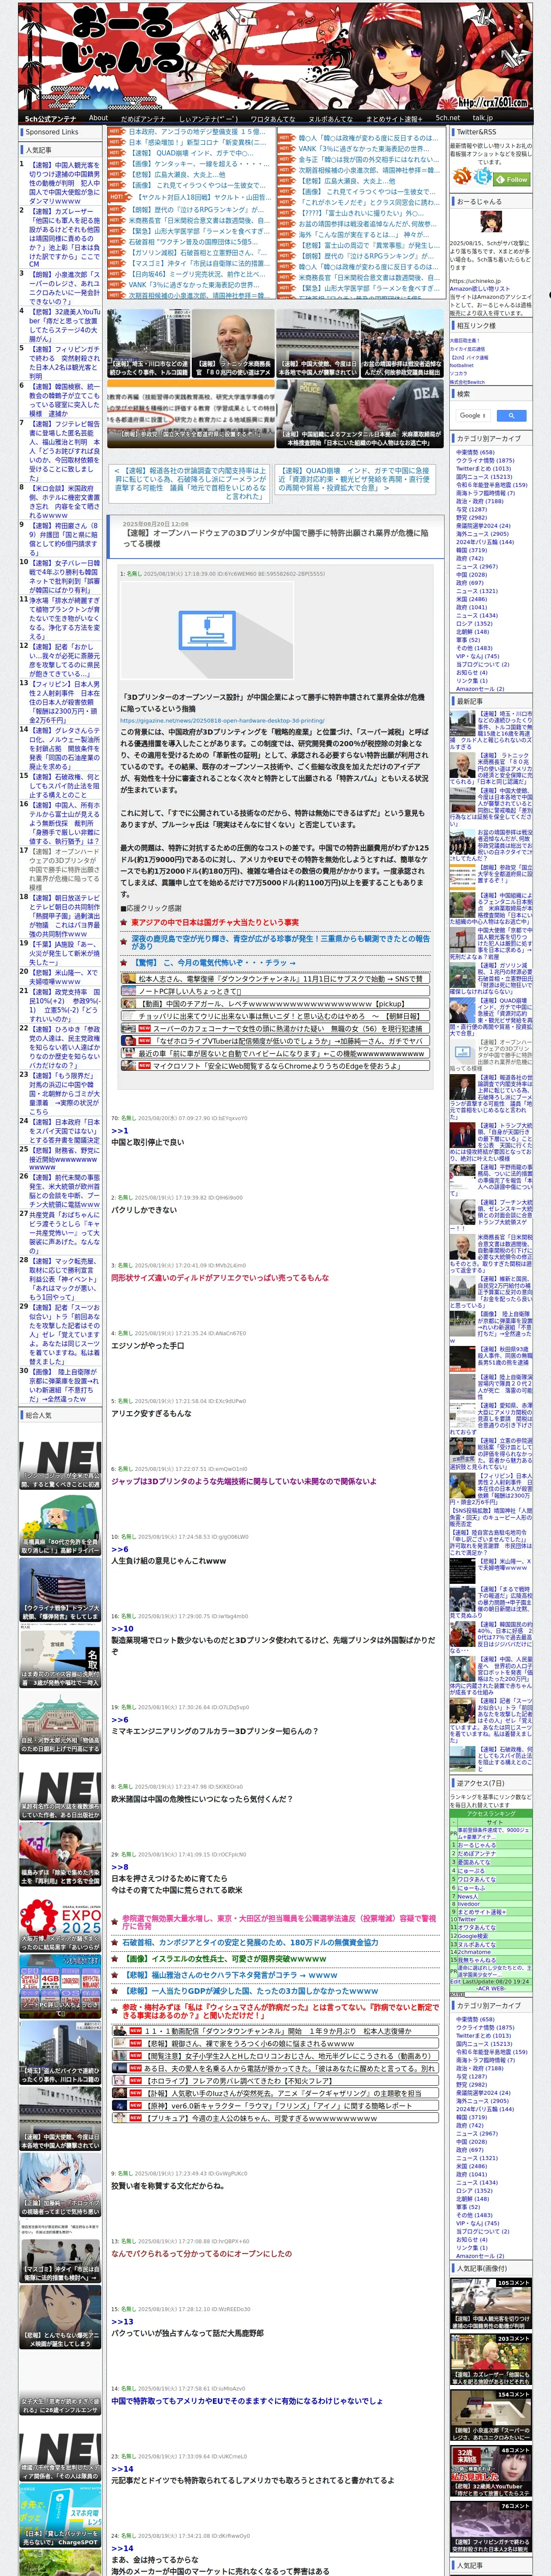Open the 北朝鮮 (148) category
Screen dimensions: 551x2576
(x=472, y=631)
